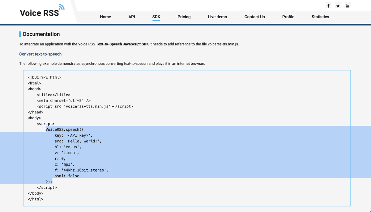Viewport: 371px width, 212px height.
Task: Click the Documentation heading
Action: click(x=41, y=34)
